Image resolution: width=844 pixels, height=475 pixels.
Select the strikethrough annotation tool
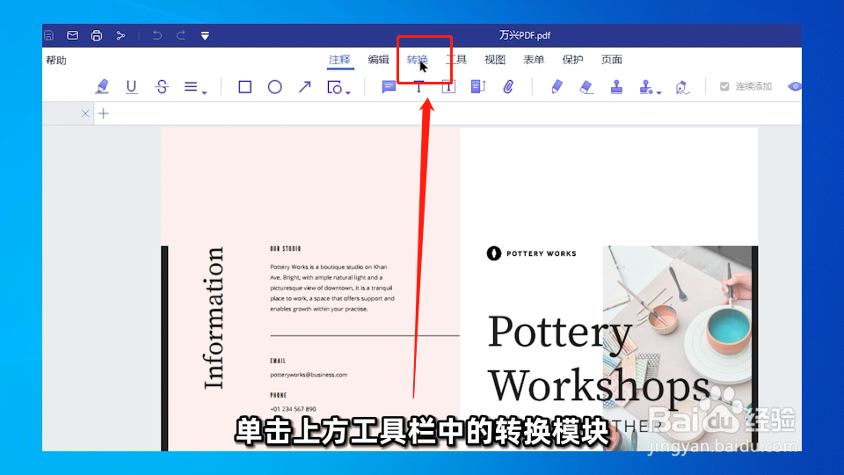pyautogui.click(x=162, y=87)
